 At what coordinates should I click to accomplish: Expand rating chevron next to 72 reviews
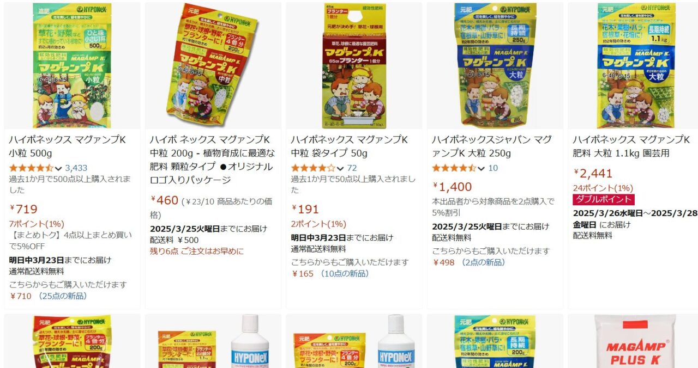point(340,168)
